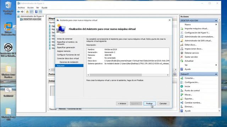Click the Ayuda item under Debian01

click(188, 111)
